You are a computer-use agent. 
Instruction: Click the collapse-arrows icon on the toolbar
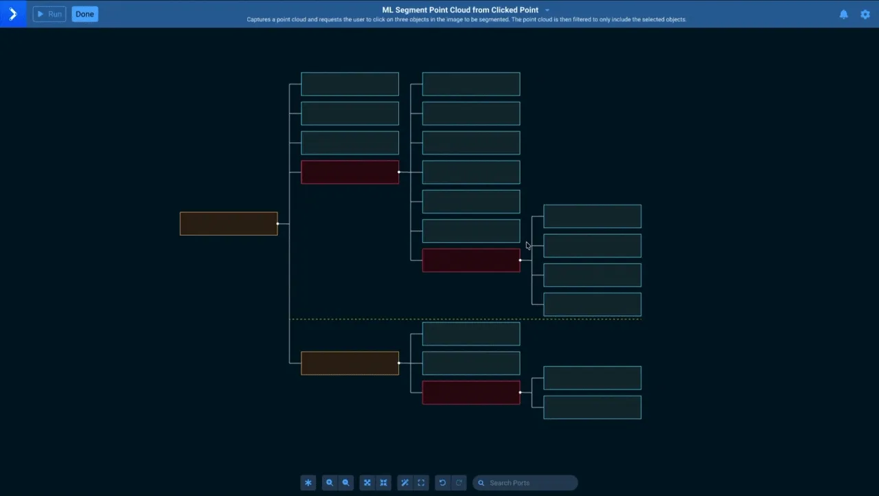point(383,482)
